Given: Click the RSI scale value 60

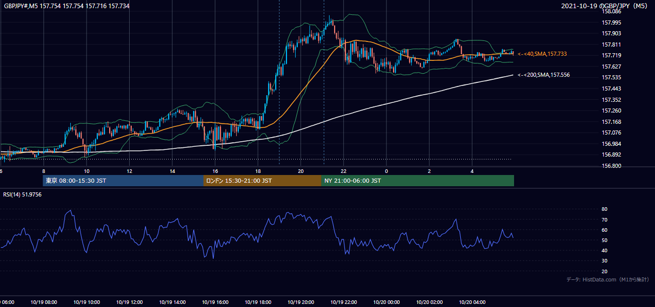Looking at the screenshot, I should pos(605,230).
